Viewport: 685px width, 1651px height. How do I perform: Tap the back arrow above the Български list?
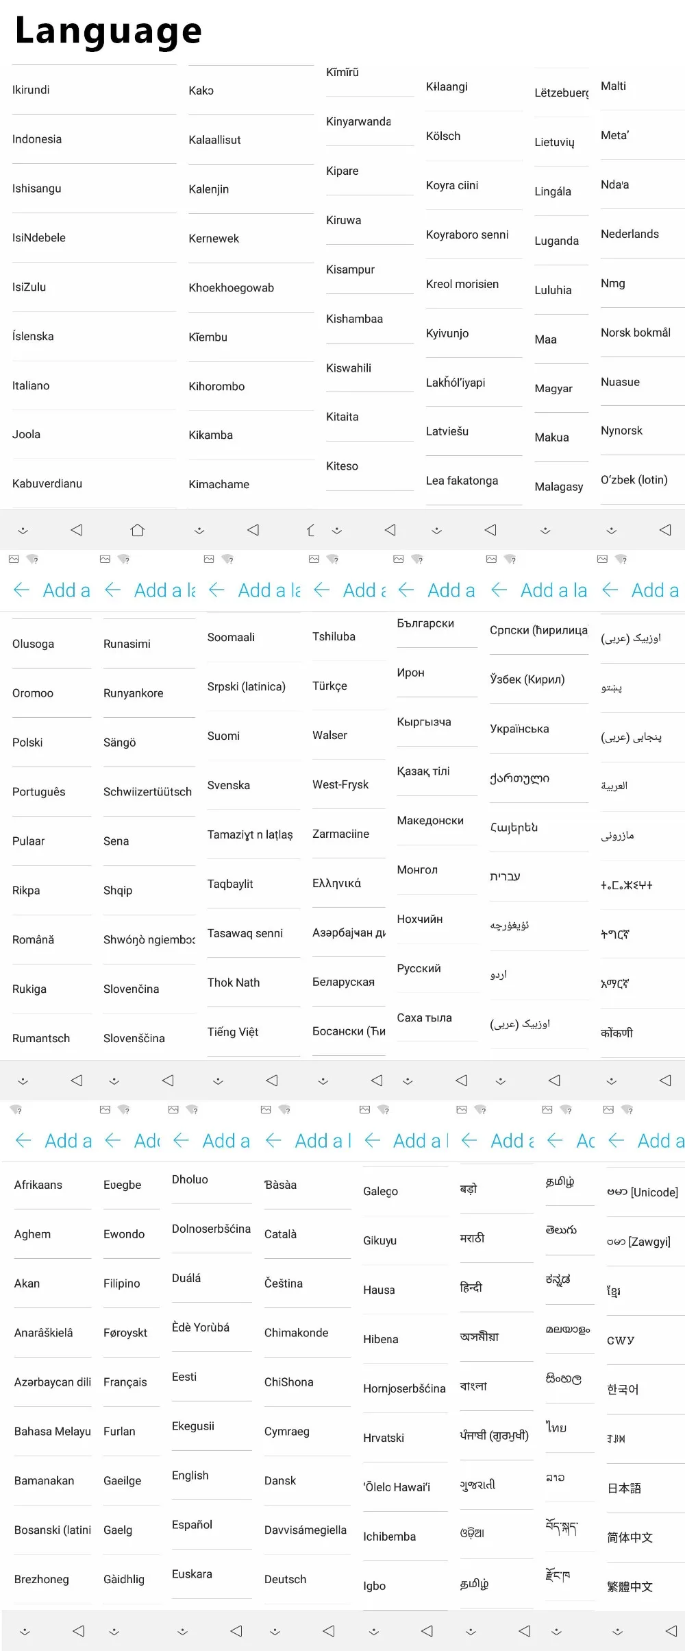tap(406, 590)
